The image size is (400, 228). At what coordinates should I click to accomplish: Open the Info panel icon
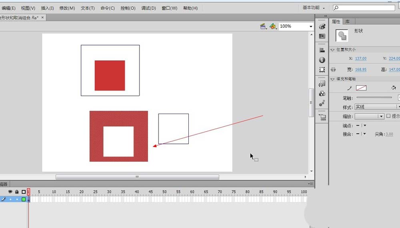click(322, 60)
